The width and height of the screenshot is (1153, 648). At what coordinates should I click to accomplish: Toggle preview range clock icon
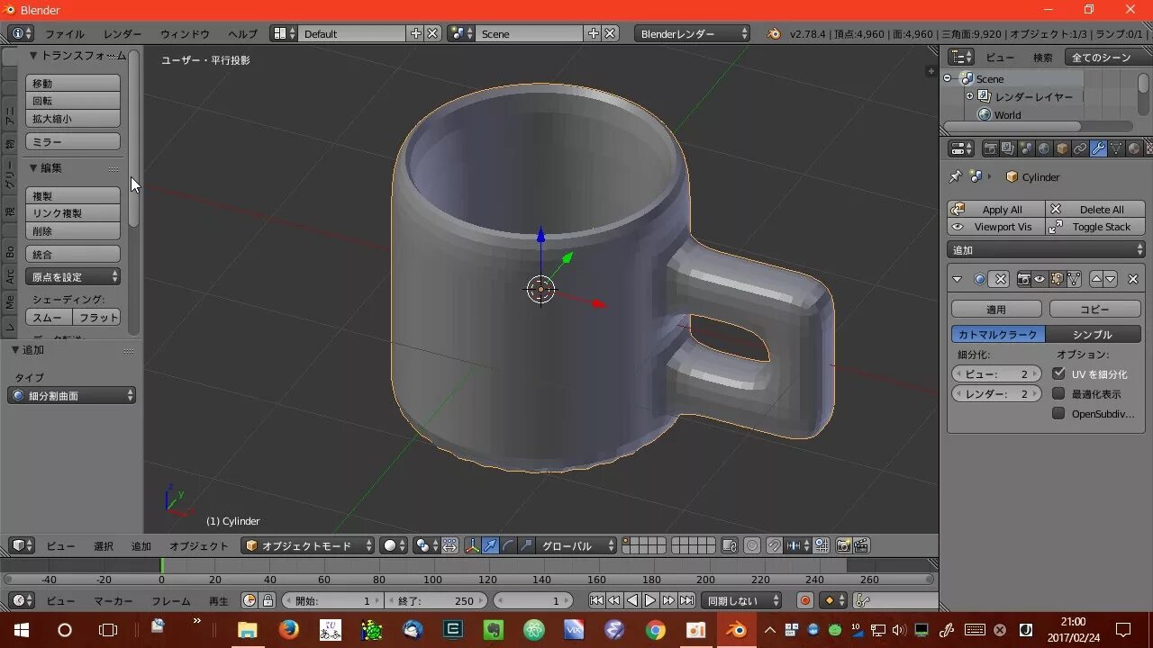pyautogui.click(x=250, y=600)
